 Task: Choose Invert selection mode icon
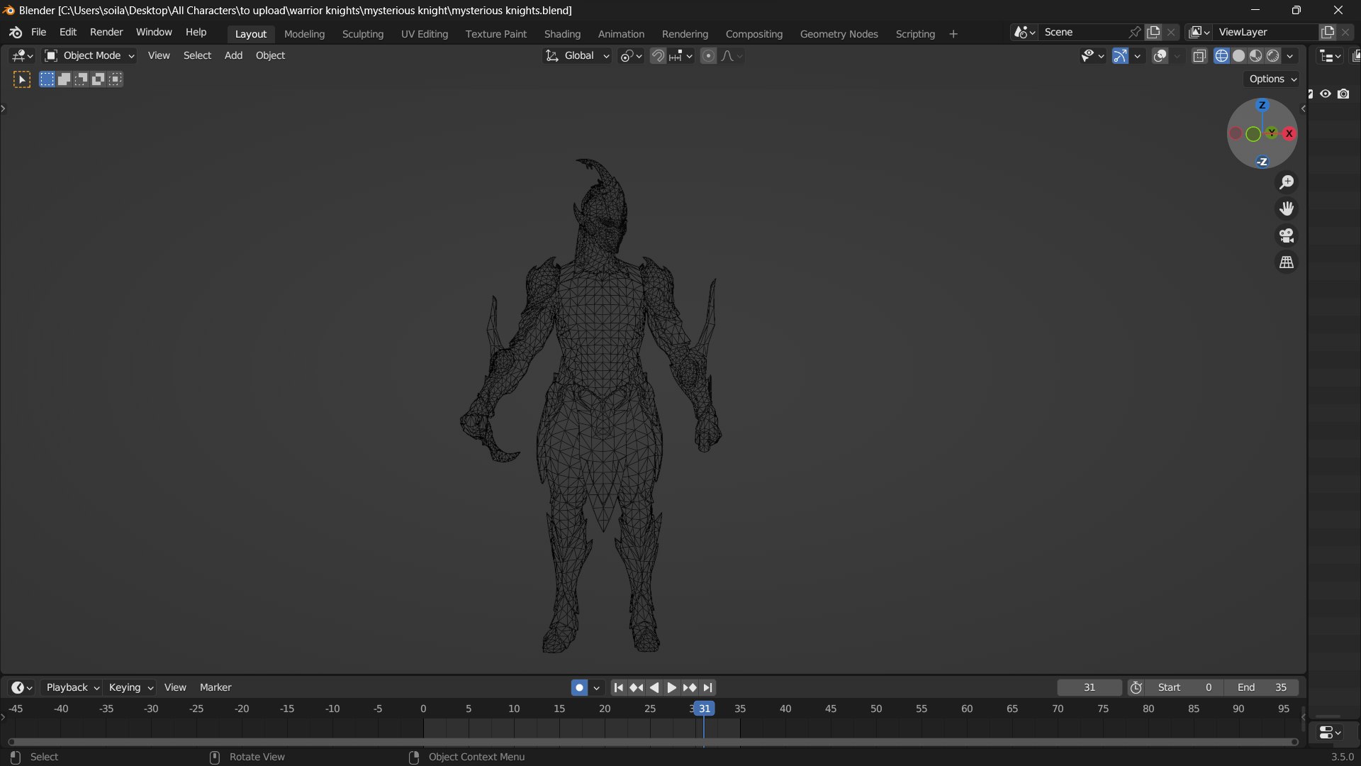(x=98, y=79)
